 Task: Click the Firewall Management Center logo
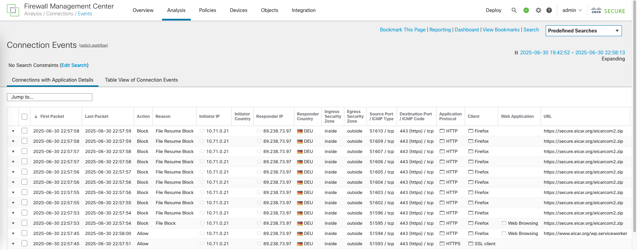pos(13,10)
